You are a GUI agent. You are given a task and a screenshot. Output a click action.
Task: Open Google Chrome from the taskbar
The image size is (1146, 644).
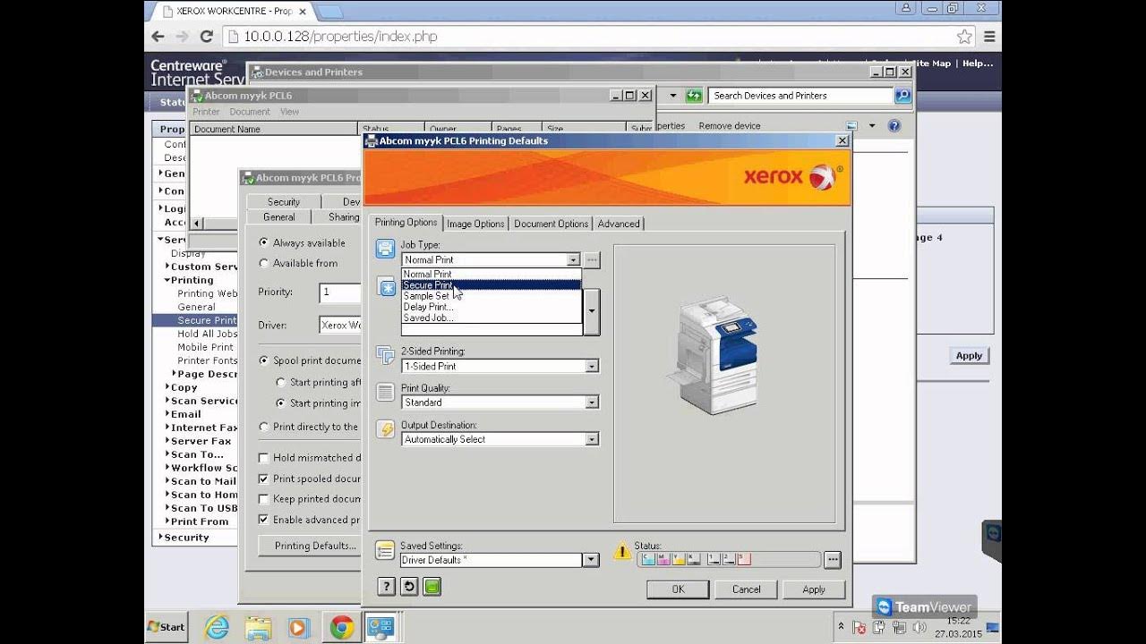pos(341,627)
